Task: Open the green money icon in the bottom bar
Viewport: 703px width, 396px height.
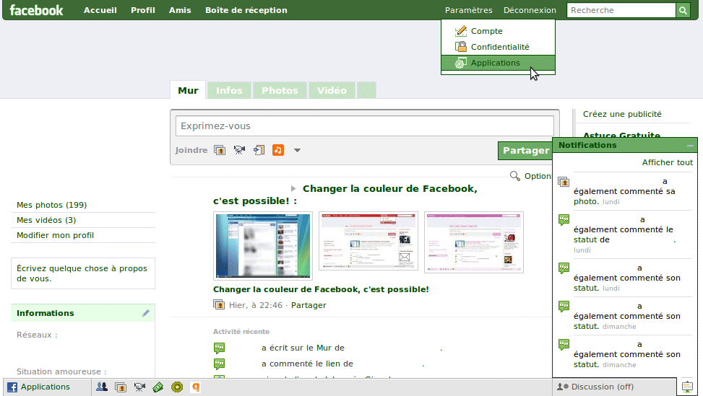Action: tap(158, 387)
